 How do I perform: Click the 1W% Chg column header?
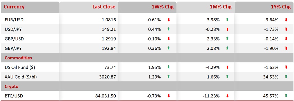[162, 7]
